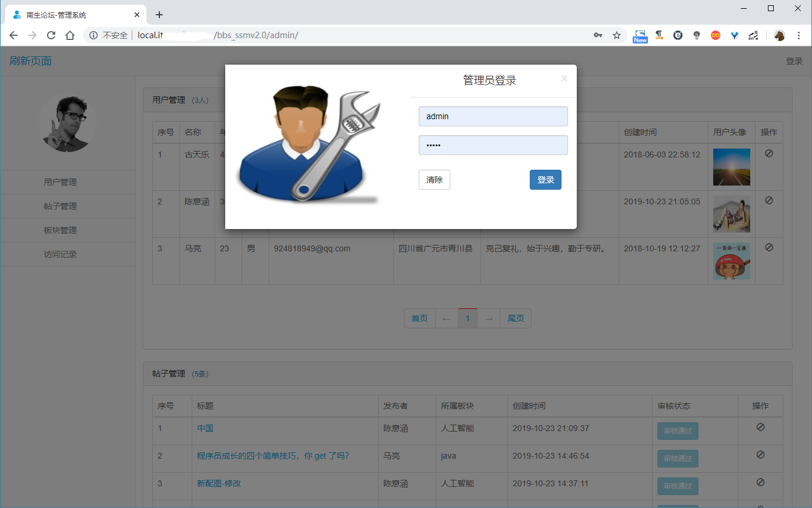Viewport: 812px width, 508px height.
Task: Click 马亮's avatar thumbnail
Action: pos(731,261)
